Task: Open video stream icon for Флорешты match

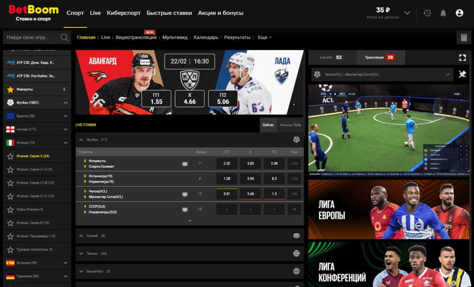Action: click(x=185, y=164)
